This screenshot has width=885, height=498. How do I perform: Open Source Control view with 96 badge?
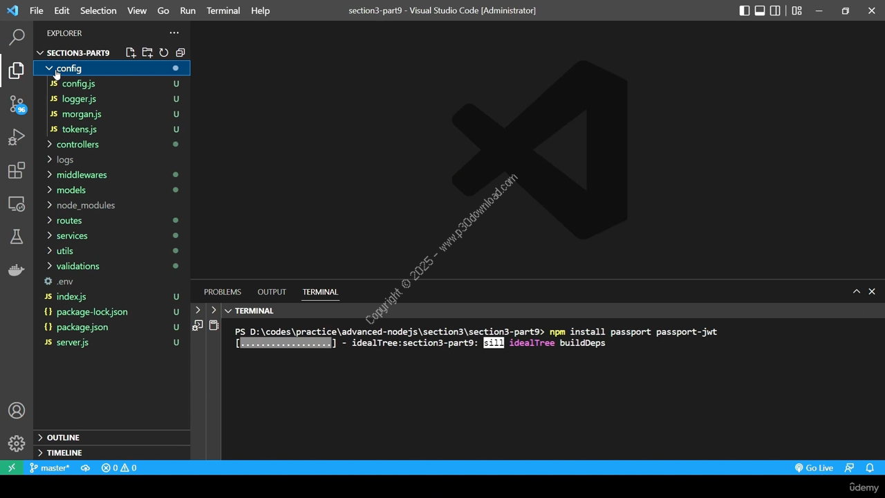click(x=17, y=104)
